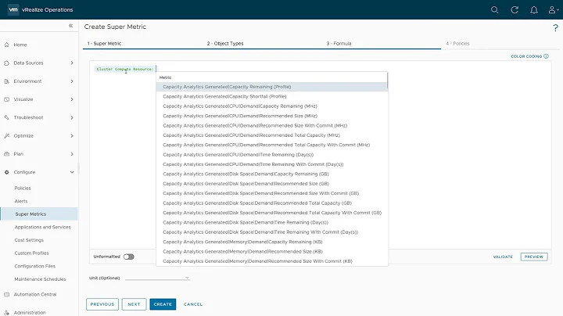Screen dimensions: 563x316
Task: Select Disk Space Demand Recommended Size (GB)
Action: pyautogui.click(x=272, y=184)
